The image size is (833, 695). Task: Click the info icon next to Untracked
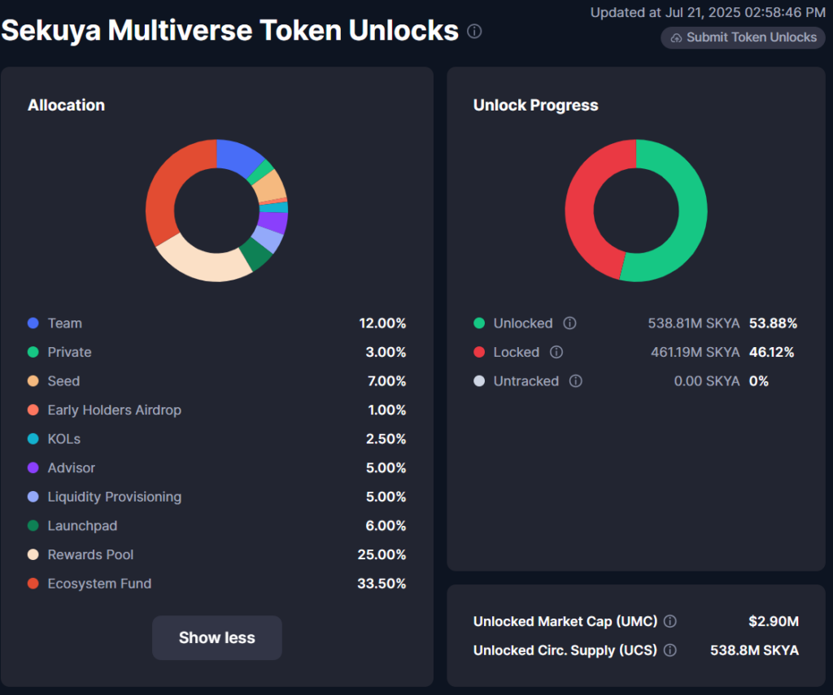575,380
